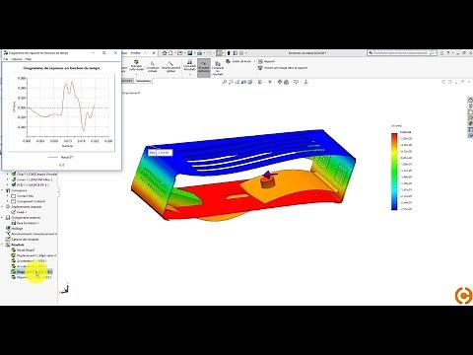Select Cover-1 in the simulation tree
Screen dimensions: 473x355
32,179
